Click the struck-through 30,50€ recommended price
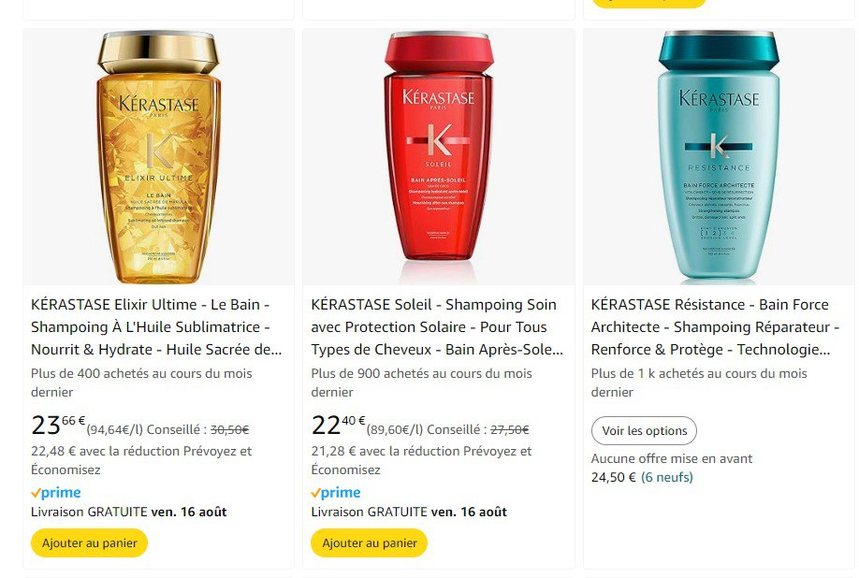 (x=229, y=430)
